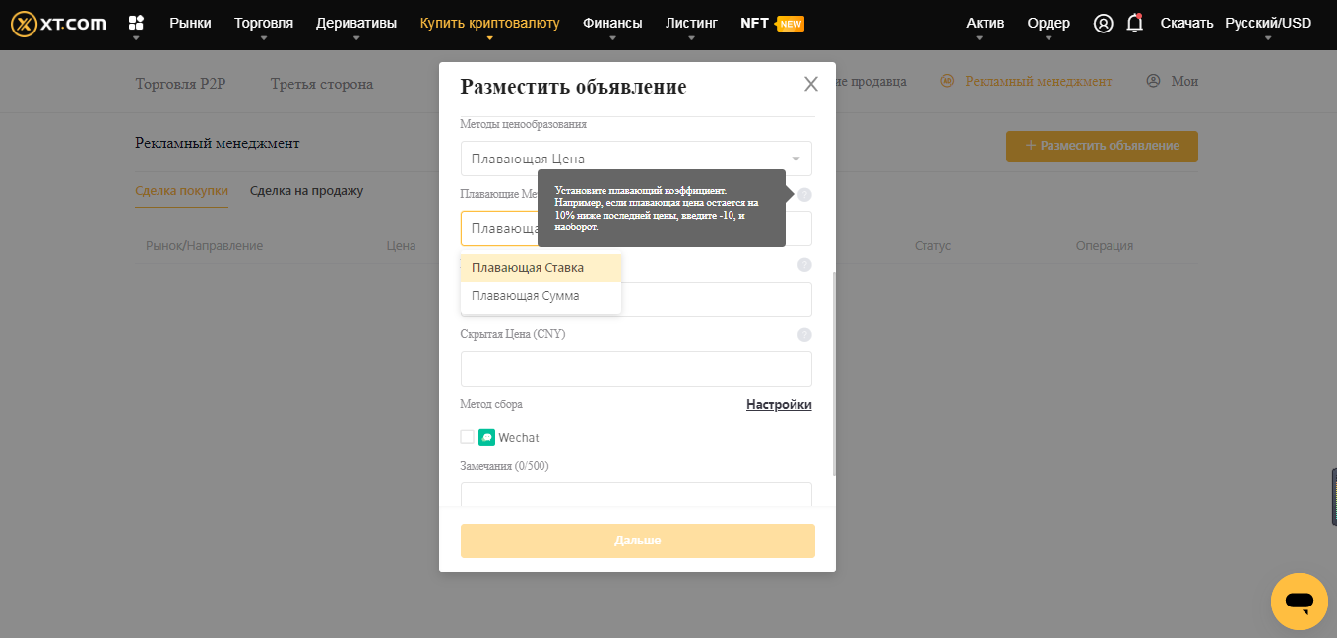Screen dimensions: 1337x638
Task: Select the Рекламный менеджмент top tab
Action: [1027, 82]
